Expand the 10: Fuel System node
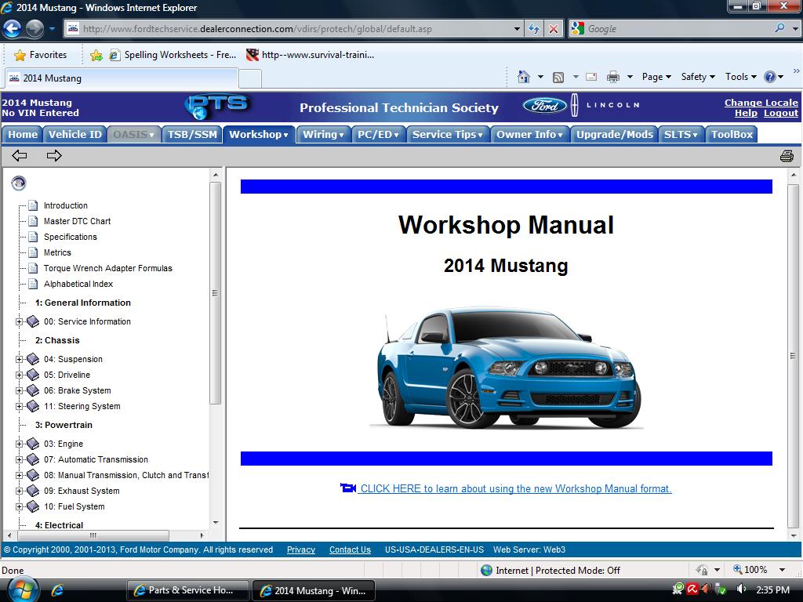 pos(19,507)
